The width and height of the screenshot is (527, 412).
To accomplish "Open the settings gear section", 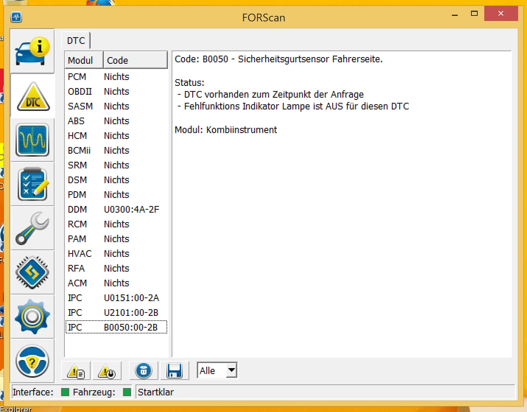I will coord(32,317).
